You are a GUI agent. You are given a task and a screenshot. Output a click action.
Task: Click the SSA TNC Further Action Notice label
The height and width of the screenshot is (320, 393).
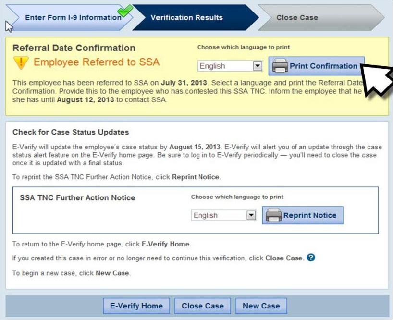click(77, 197)
